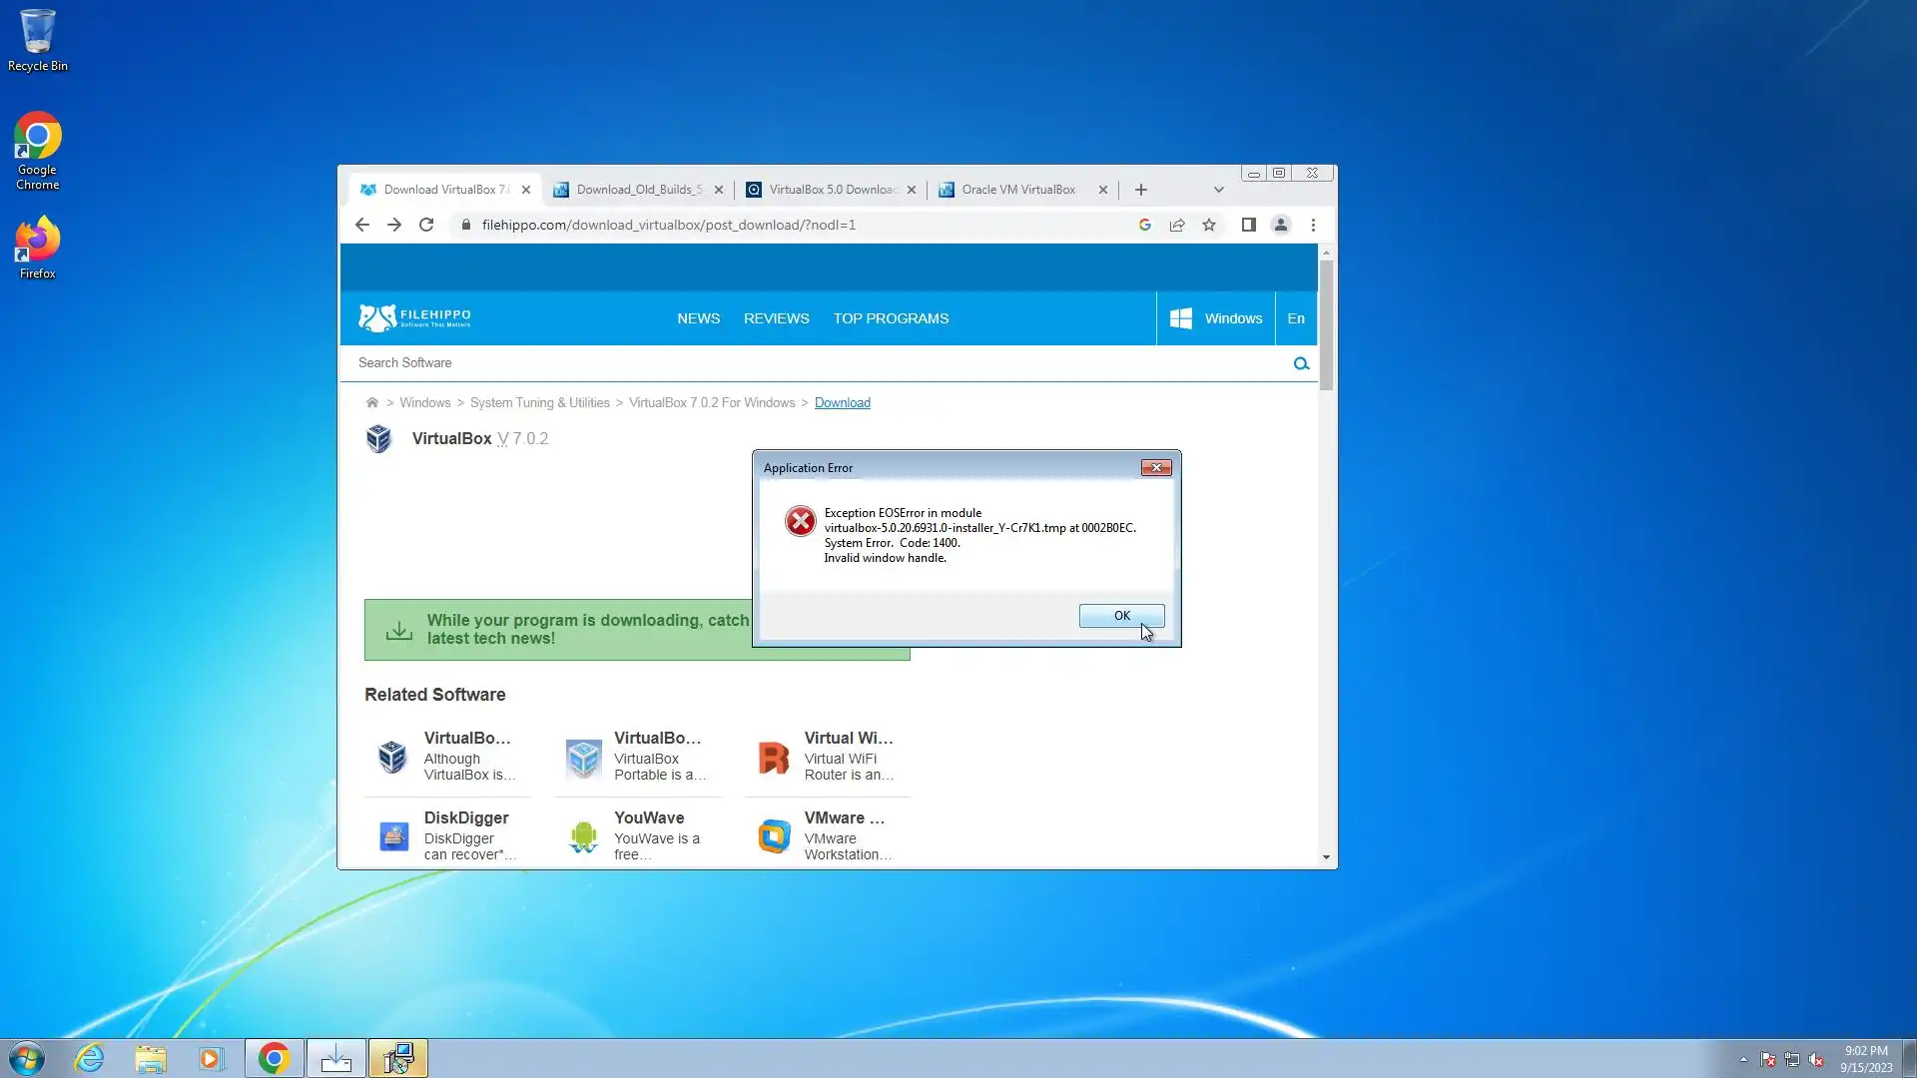Click OK in the Application Error dialog
Viewport: 1917px width, 1078px height.
coord(1121,616)
